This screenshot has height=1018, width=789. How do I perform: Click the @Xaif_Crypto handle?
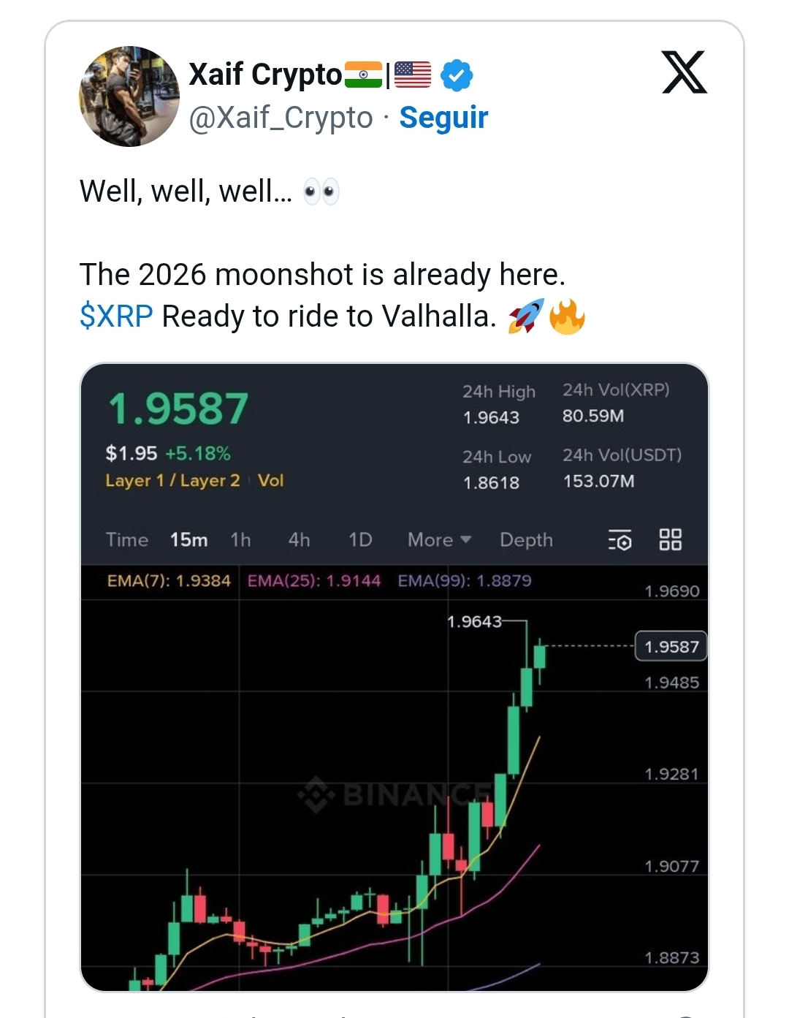(281, 118)
